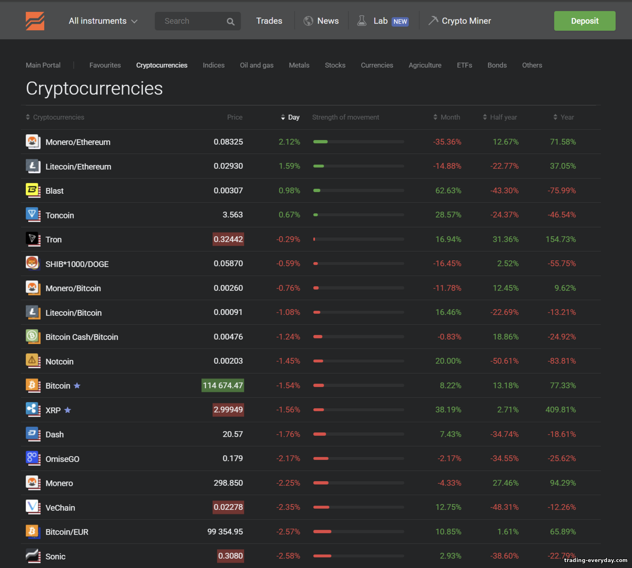Click Sonic strength of movement bar
The image size is (632, 568).
click(359, 556)
